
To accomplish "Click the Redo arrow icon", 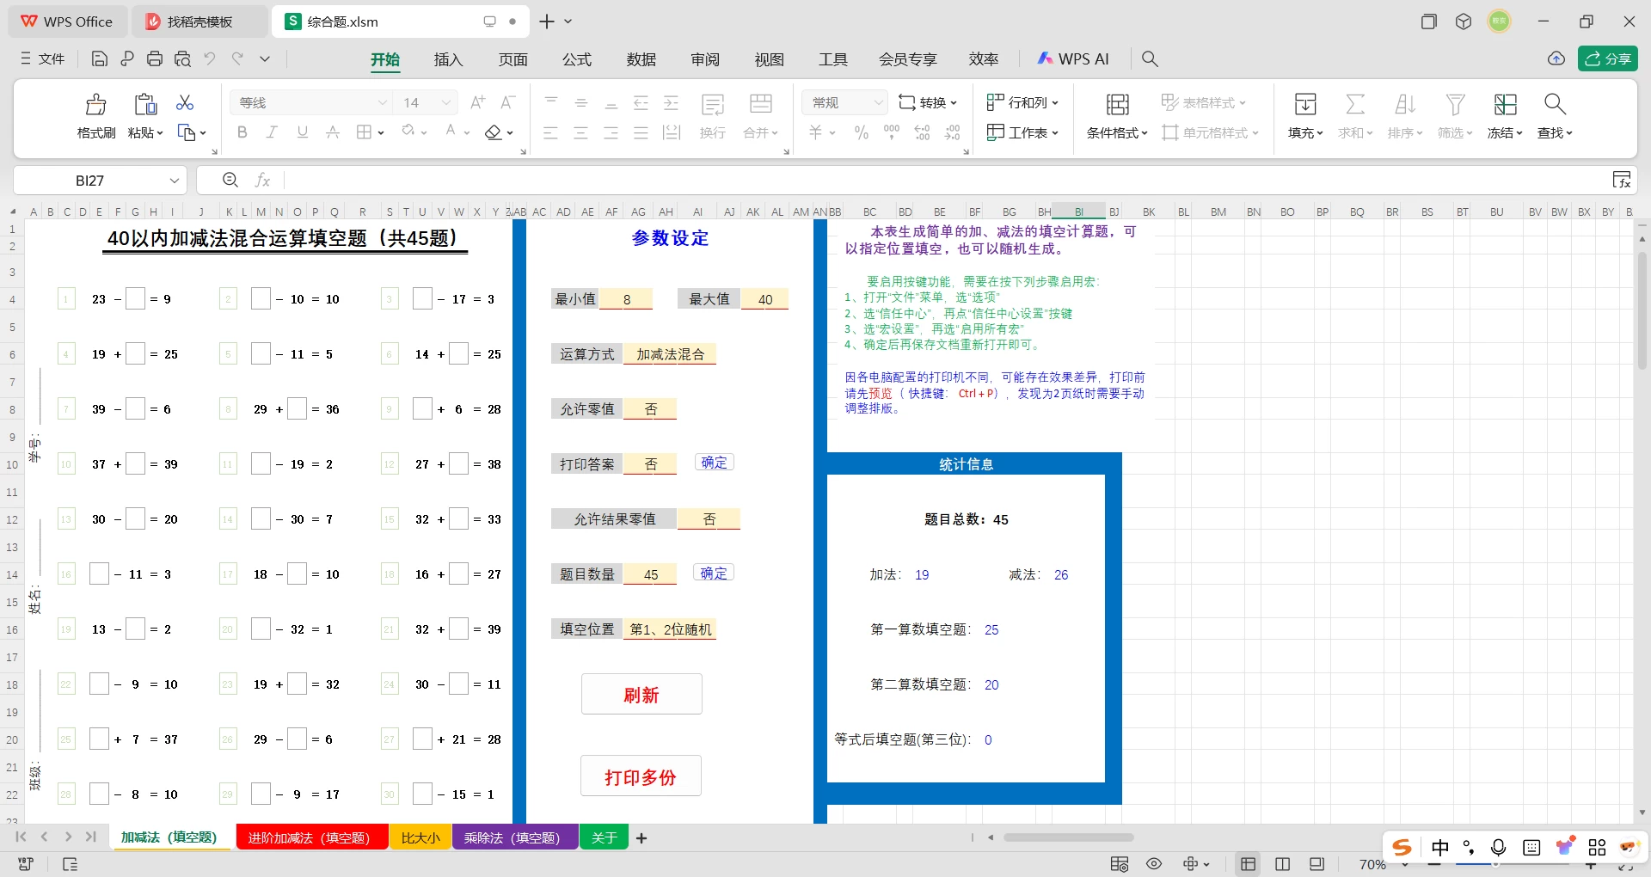I will pos(237,58).
